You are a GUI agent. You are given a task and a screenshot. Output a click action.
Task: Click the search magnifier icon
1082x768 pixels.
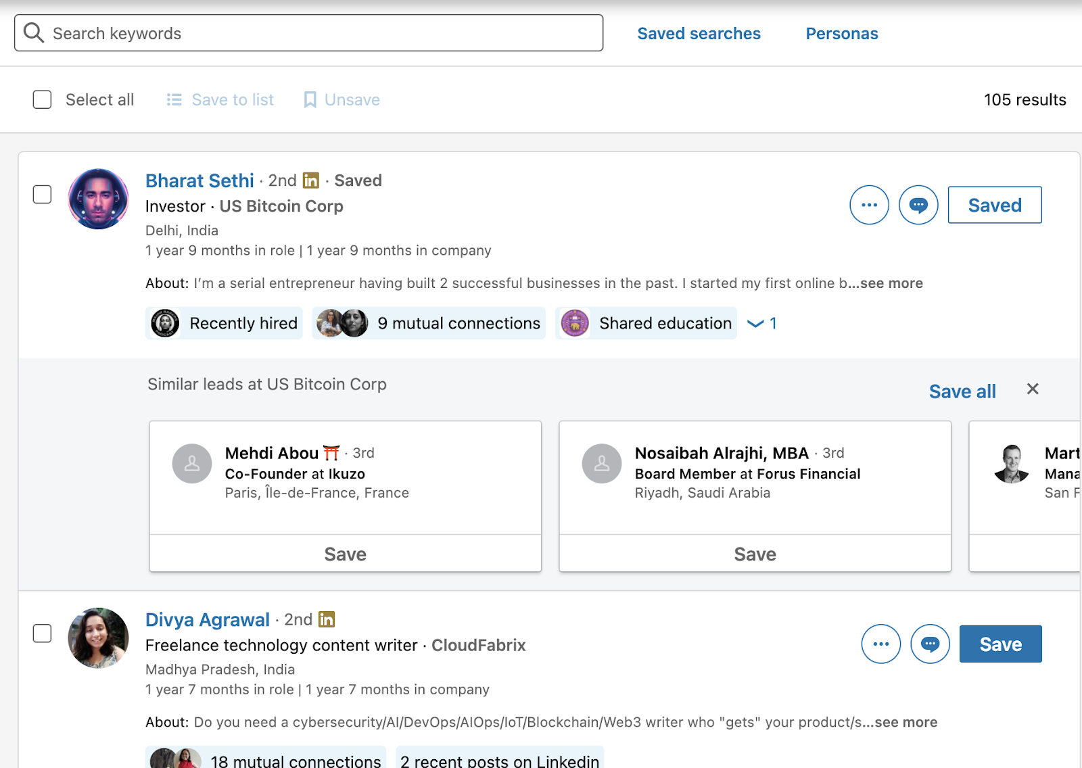pos(33,33)
